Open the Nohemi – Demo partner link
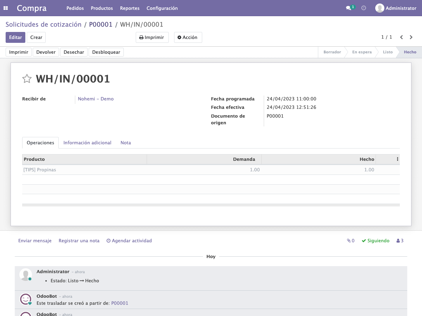The image size is (422, 316). 96,99
